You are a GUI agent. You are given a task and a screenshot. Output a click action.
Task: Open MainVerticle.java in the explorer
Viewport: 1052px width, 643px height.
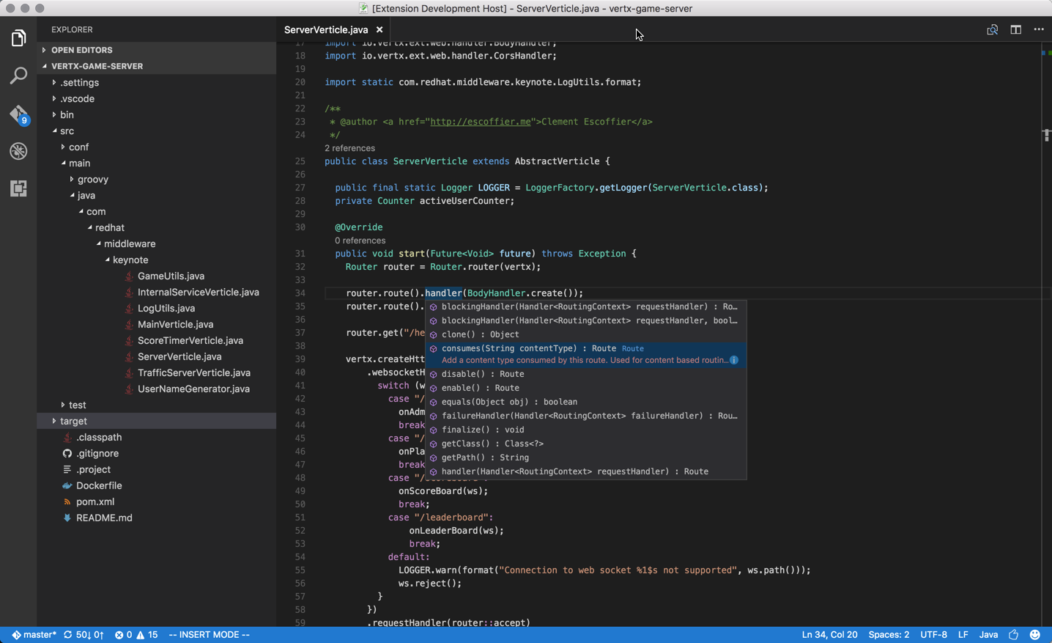pos(175,324)
